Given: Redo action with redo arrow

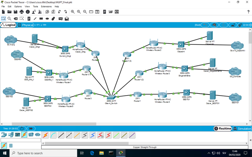Looking at the screenshot, I should 65,12.
